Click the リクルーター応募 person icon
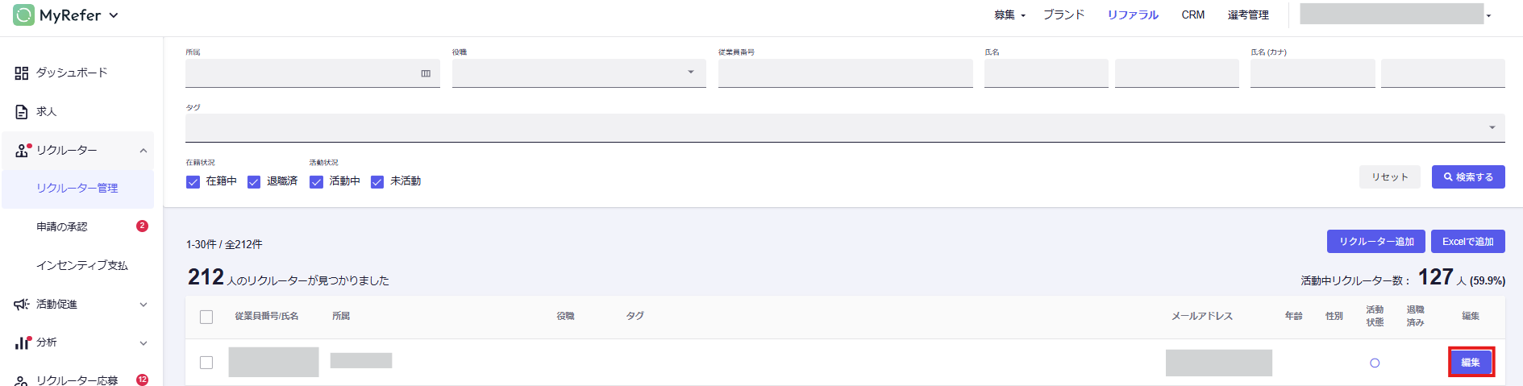The image size is (1523, 386). pyautogui.click(x=22, y=380)
